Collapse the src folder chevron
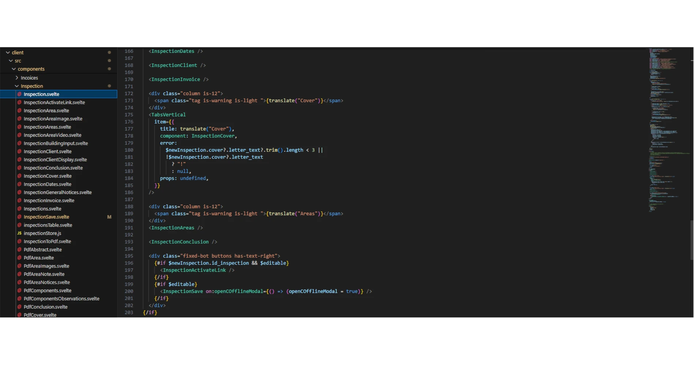 click(11, 61)
